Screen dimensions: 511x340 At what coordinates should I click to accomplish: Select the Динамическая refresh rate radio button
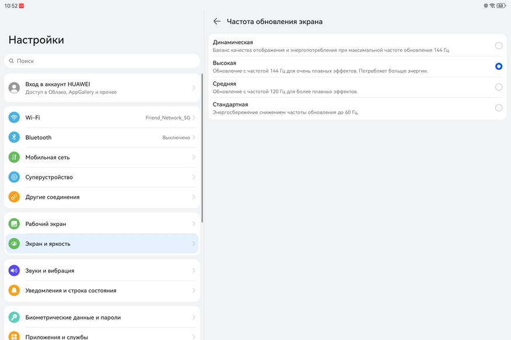[499, 45]
